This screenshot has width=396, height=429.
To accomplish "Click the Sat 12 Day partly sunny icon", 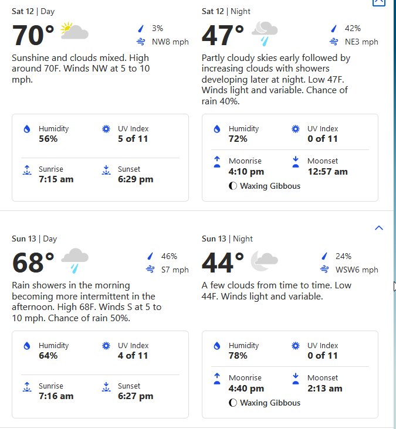I will click(75, 31).
